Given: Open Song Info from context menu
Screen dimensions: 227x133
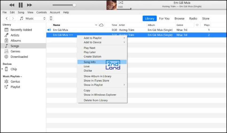Looking at the screenshot, I should tap(102, 62).
